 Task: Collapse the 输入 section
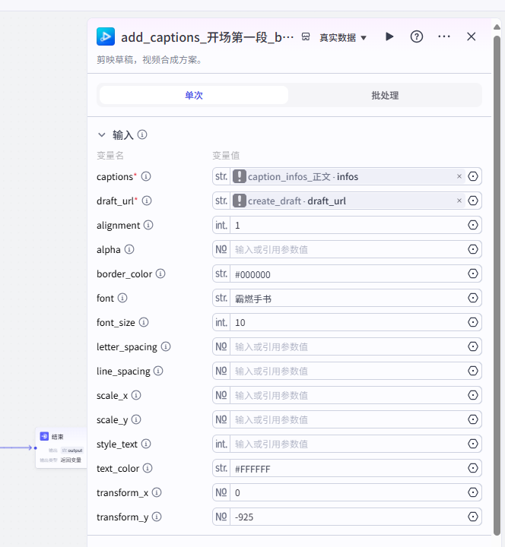click(102, 134)
